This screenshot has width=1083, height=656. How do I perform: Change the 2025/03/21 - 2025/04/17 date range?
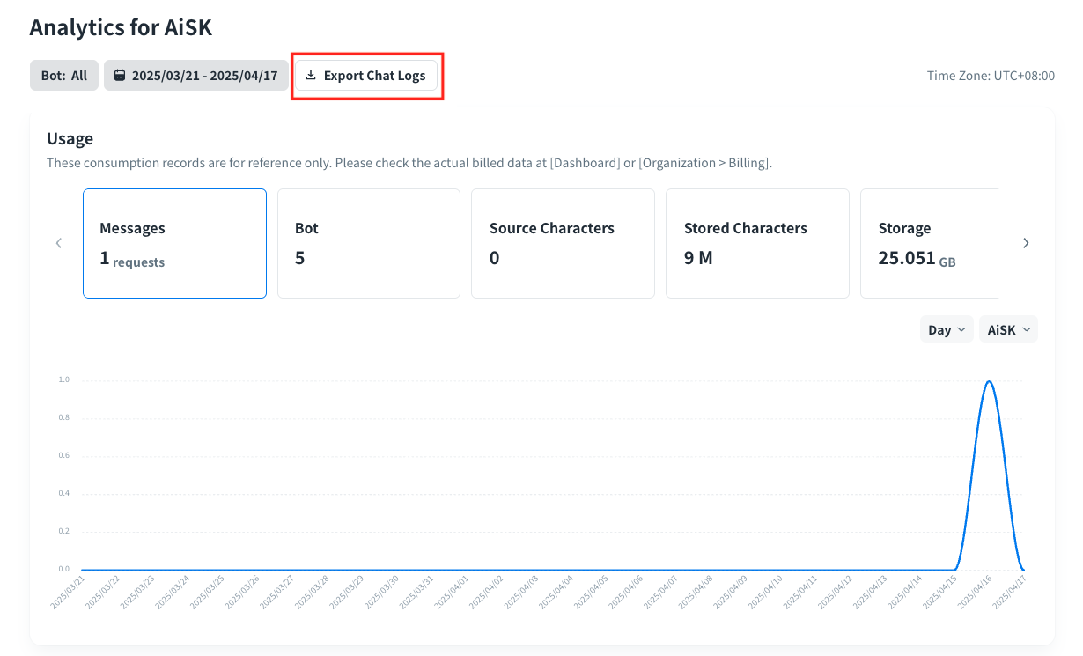tap(204, 76)
